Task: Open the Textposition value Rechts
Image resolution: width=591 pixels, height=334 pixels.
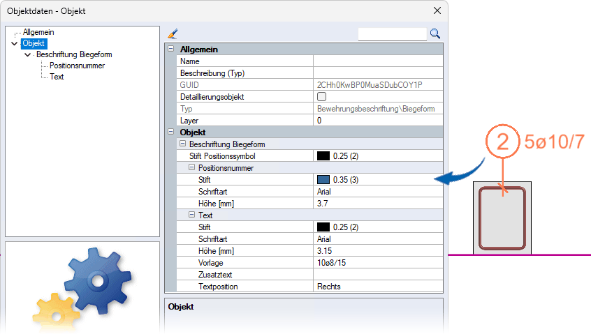Action: (378, 287)
